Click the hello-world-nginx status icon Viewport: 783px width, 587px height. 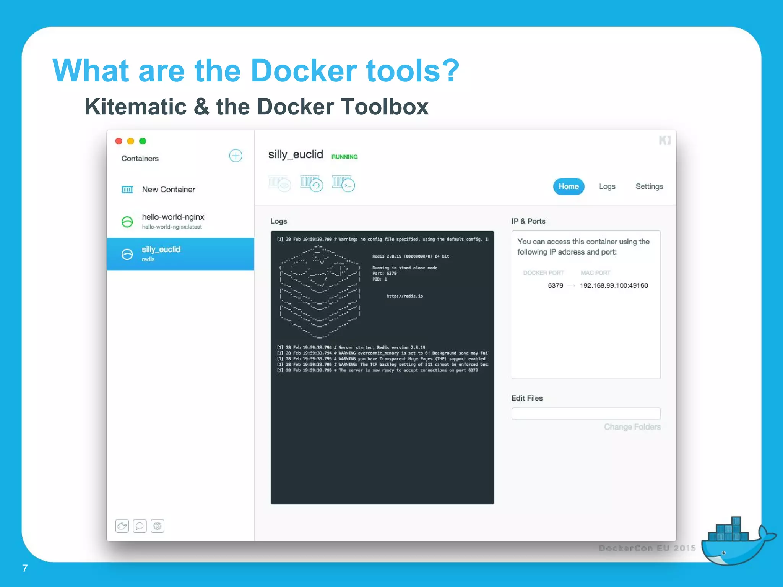127,222
